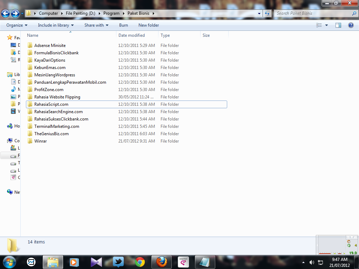The width and height of the screenshot is (359, 269).
Task: Switch to Firefox on the taskbar
Action: (x=162, y=262)
